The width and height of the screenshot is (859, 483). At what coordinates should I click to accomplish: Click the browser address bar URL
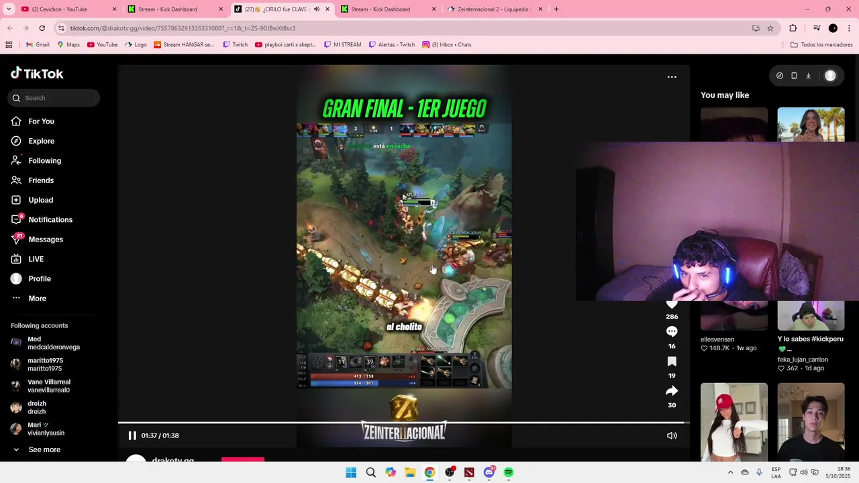click(183, 28)
